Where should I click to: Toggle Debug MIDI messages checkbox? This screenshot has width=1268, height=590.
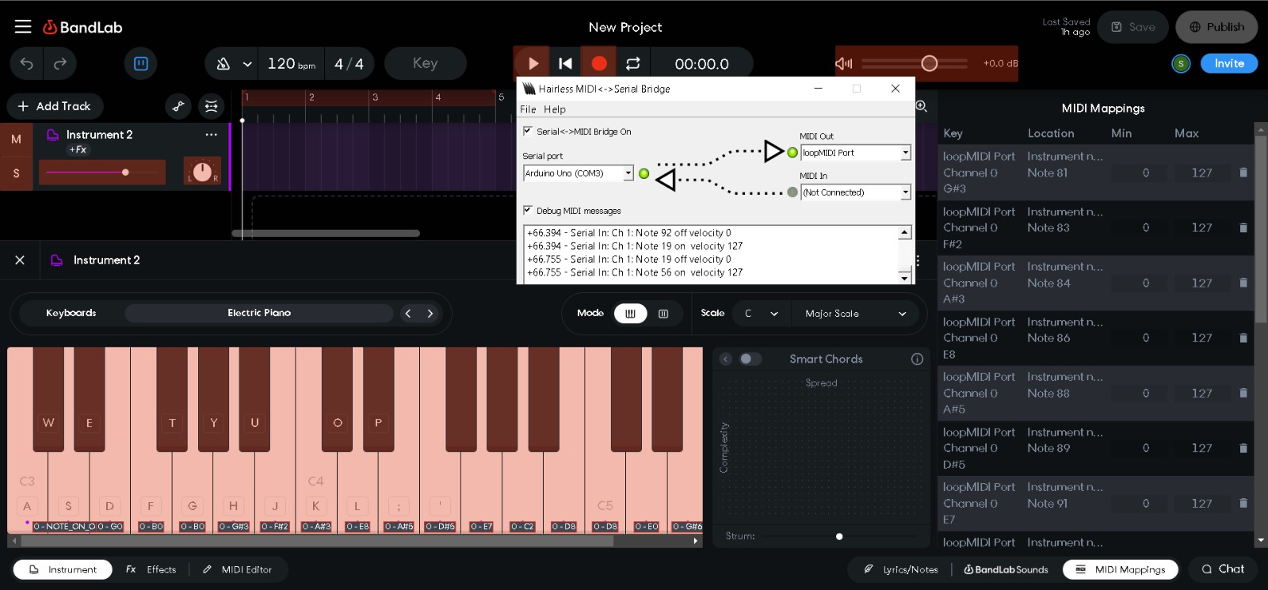tap(528, 210)
